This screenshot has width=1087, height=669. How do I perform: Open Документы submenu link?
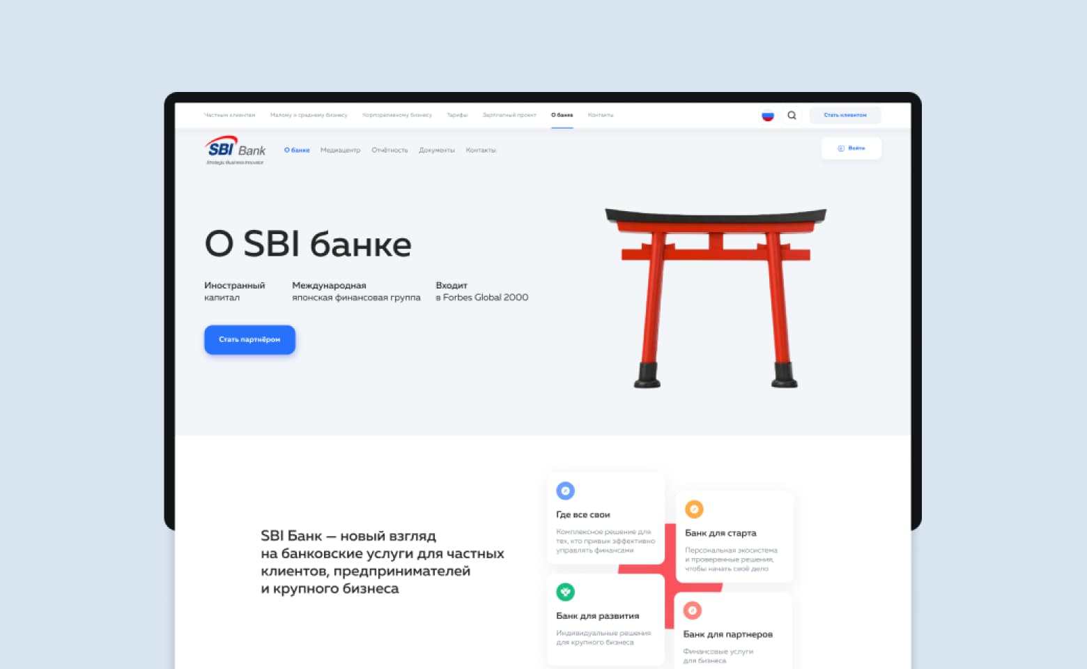(437, 150)
